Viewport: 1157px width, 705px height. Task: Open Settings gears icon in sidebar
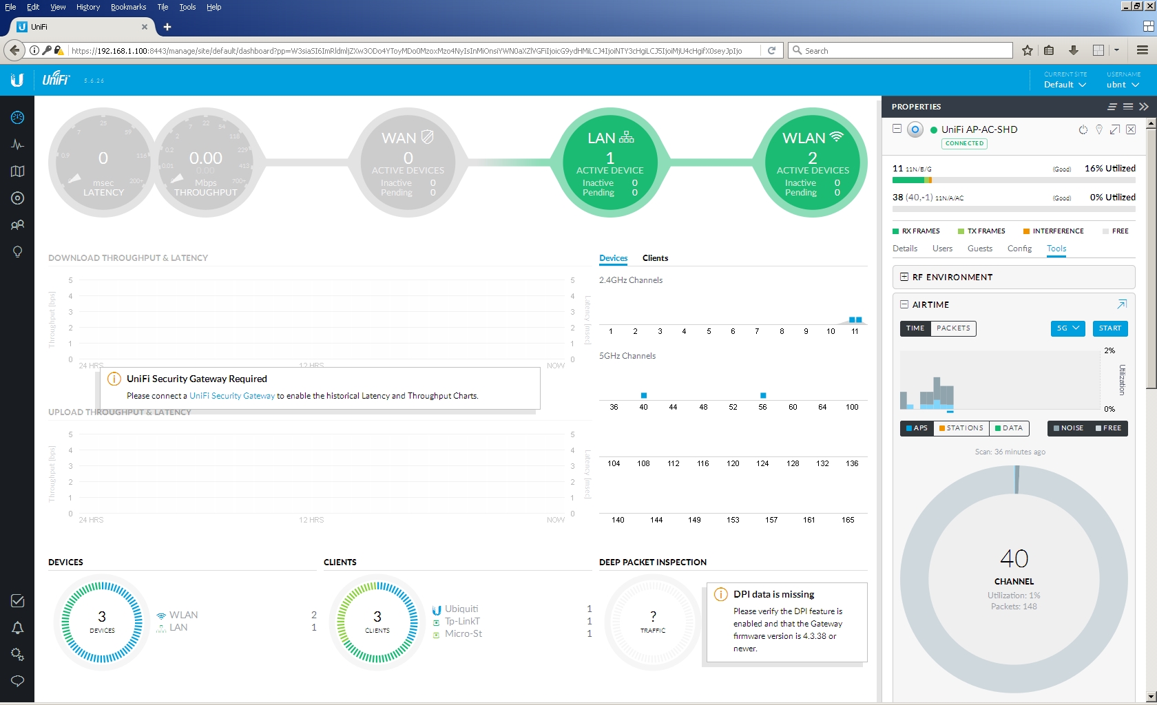point(17,654)
